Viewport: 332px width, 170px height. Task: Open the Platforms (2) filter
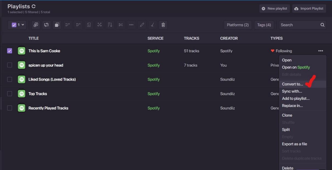point(238,25)
